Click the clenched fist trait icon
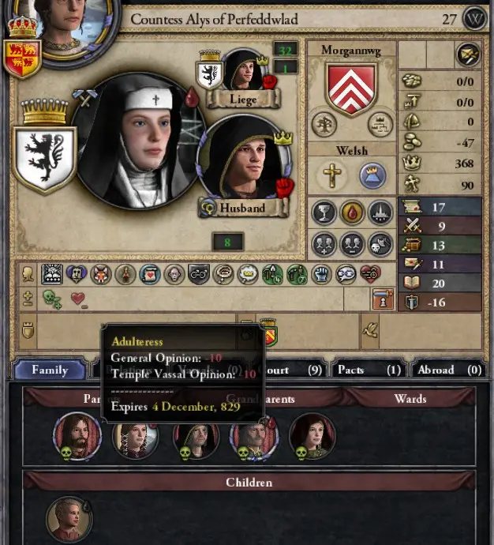Image resolution: width=494 pixels, height=545 pixels. coord(321,274)
